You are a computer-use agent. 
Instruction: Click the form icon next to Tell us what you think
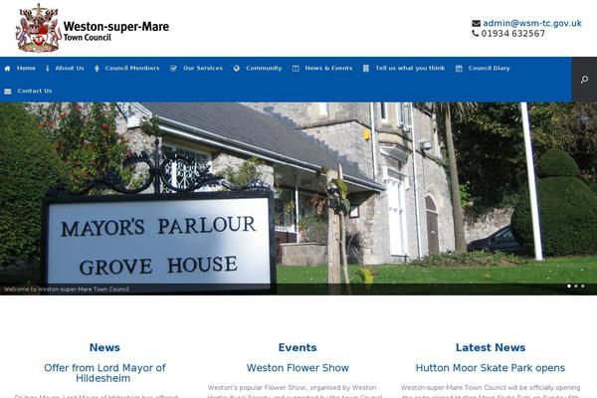(366, 69)
